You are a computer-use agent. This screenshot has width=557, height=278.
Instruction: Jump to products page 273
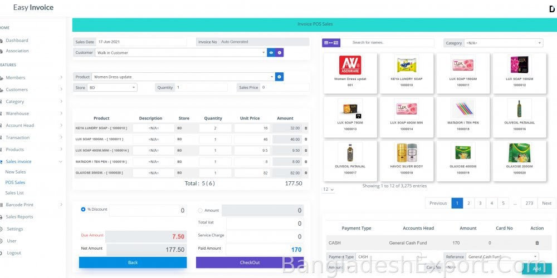point(529,203)
